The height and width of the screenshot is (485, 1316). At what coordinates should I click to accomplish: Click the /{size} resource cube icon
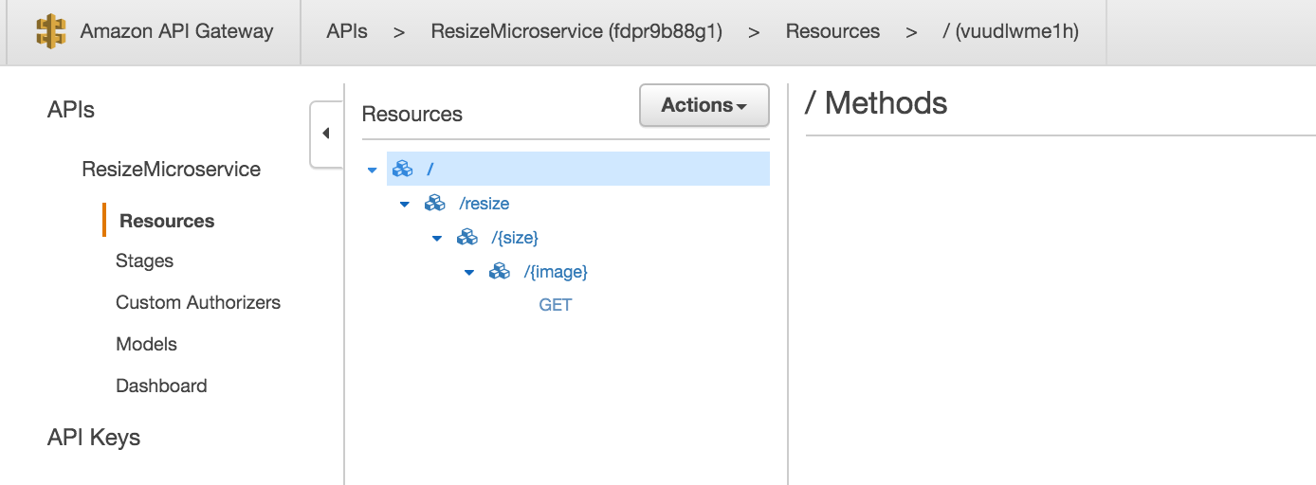(466, 238)
